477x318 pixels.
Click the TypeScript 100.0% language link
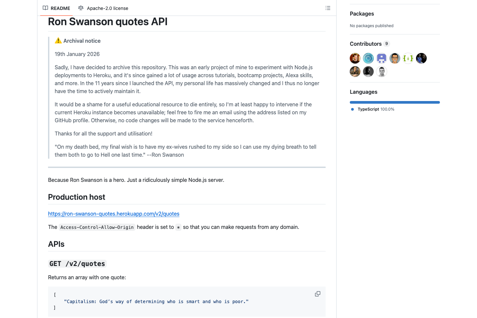(x=376, y=109)
